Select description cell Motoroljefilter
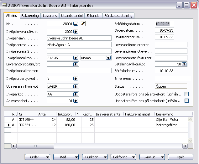 click(171, 125)
